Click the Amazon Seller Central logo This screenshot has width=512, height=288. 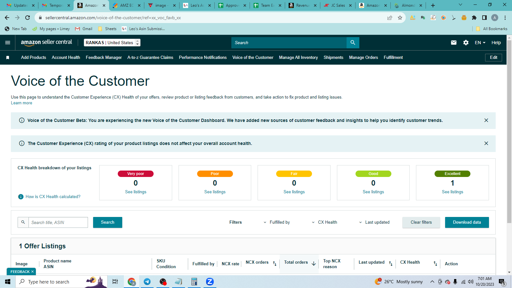(46, 43)
